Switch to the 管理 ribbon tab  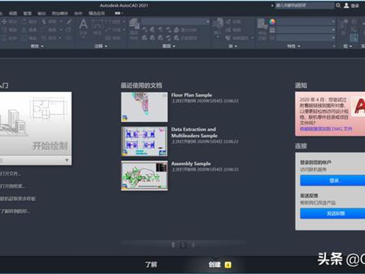pyautogui.click(x=27, y=13)
